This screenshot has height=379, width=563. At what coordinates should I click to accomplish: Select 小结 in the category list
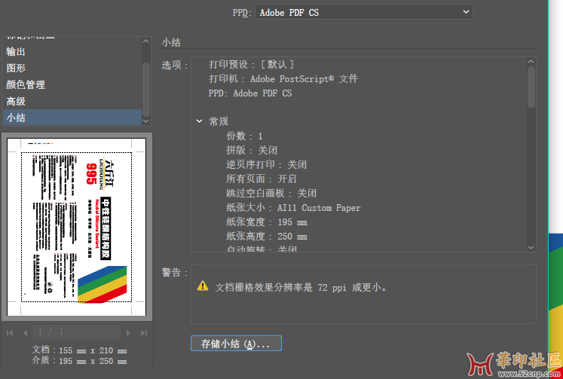pyautogui.click(x=72, y=118)
